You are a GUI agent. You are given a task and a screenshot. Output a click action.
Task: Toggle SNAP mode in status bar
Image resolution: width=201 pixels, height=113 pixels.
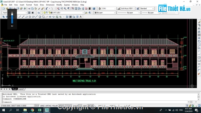[x=37, y=106]
